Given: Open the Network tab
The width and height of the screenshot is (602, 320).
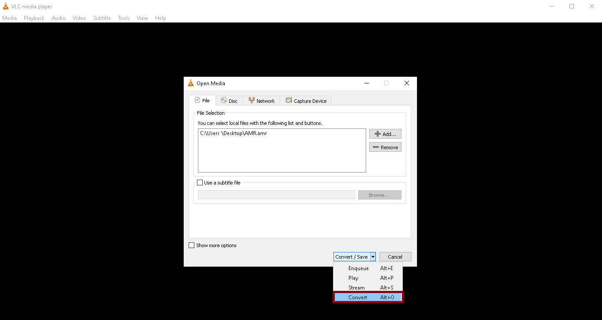Looking at the screenshot, I should [261, 101].
